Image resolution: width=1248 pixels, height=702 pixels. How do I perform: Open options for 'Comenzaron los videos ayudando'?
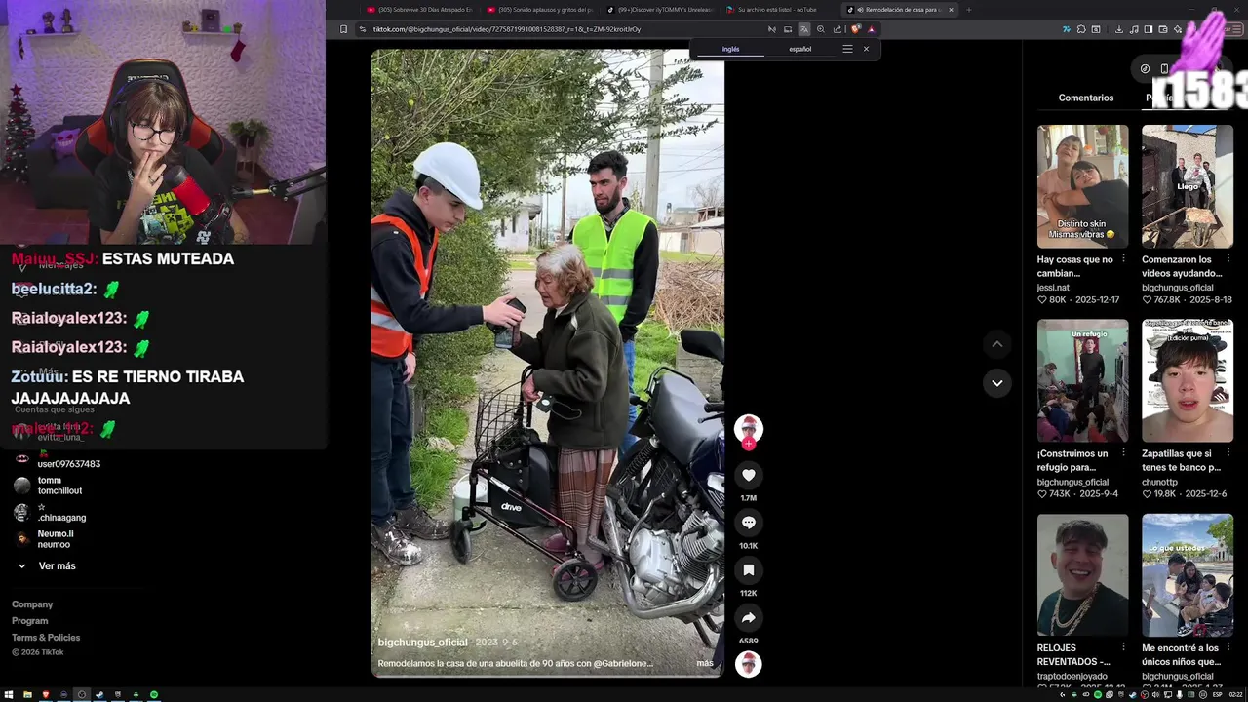coord(1228,259)
